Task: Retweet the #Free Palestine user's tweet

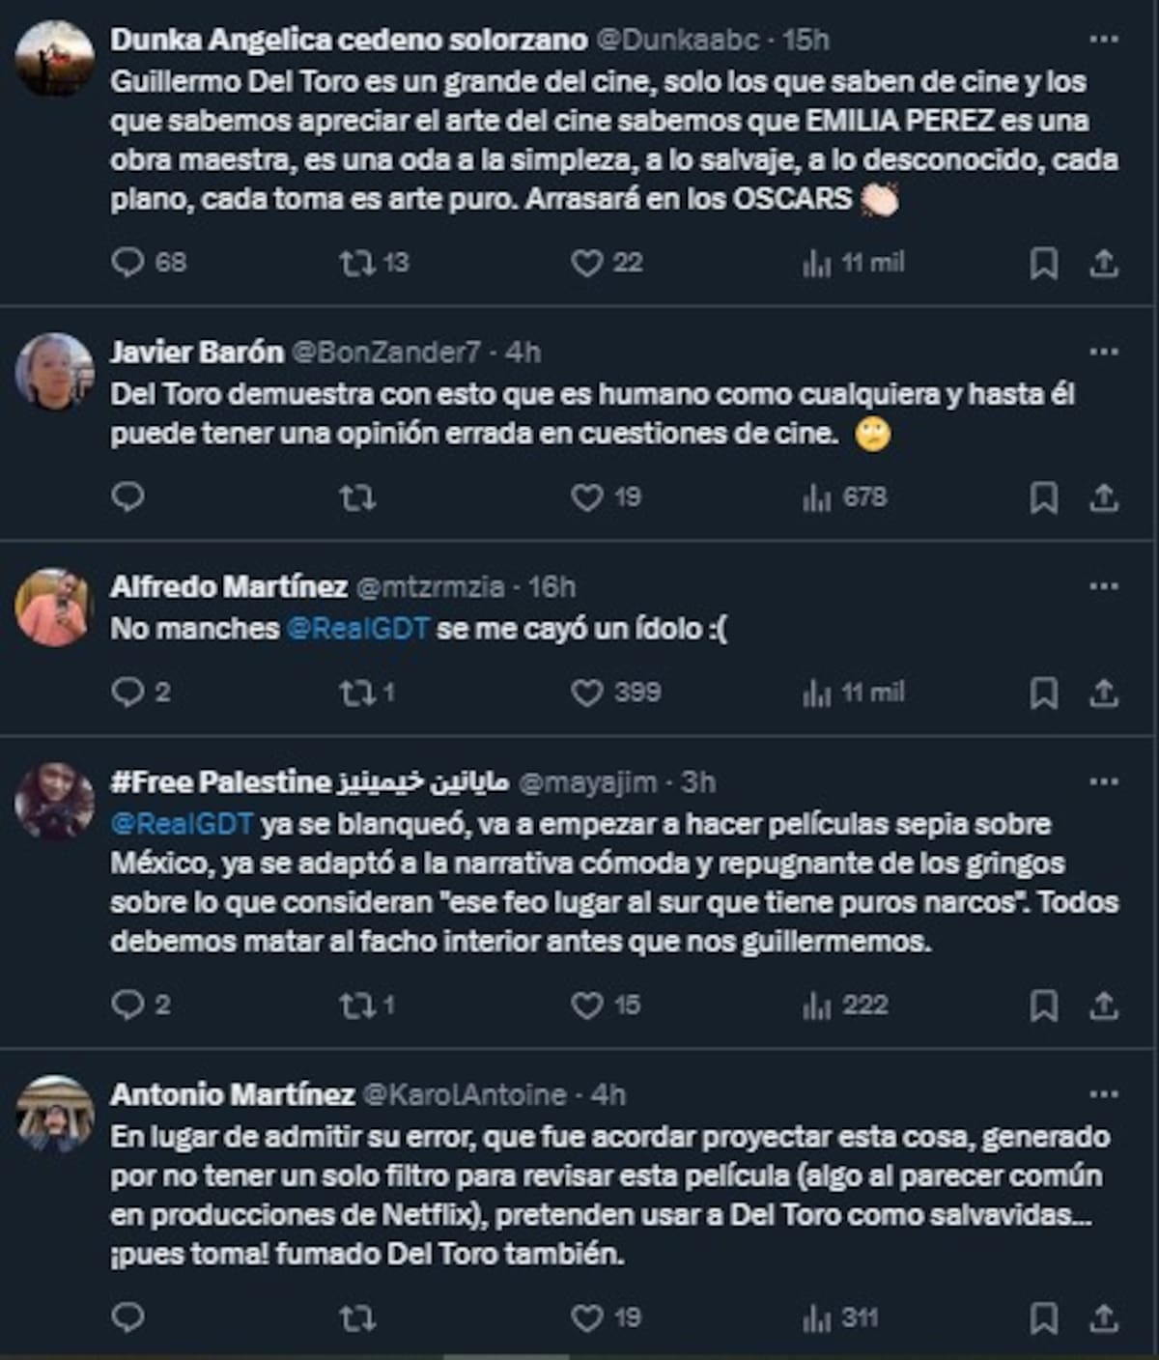Action: click(x=356, y=1006)
